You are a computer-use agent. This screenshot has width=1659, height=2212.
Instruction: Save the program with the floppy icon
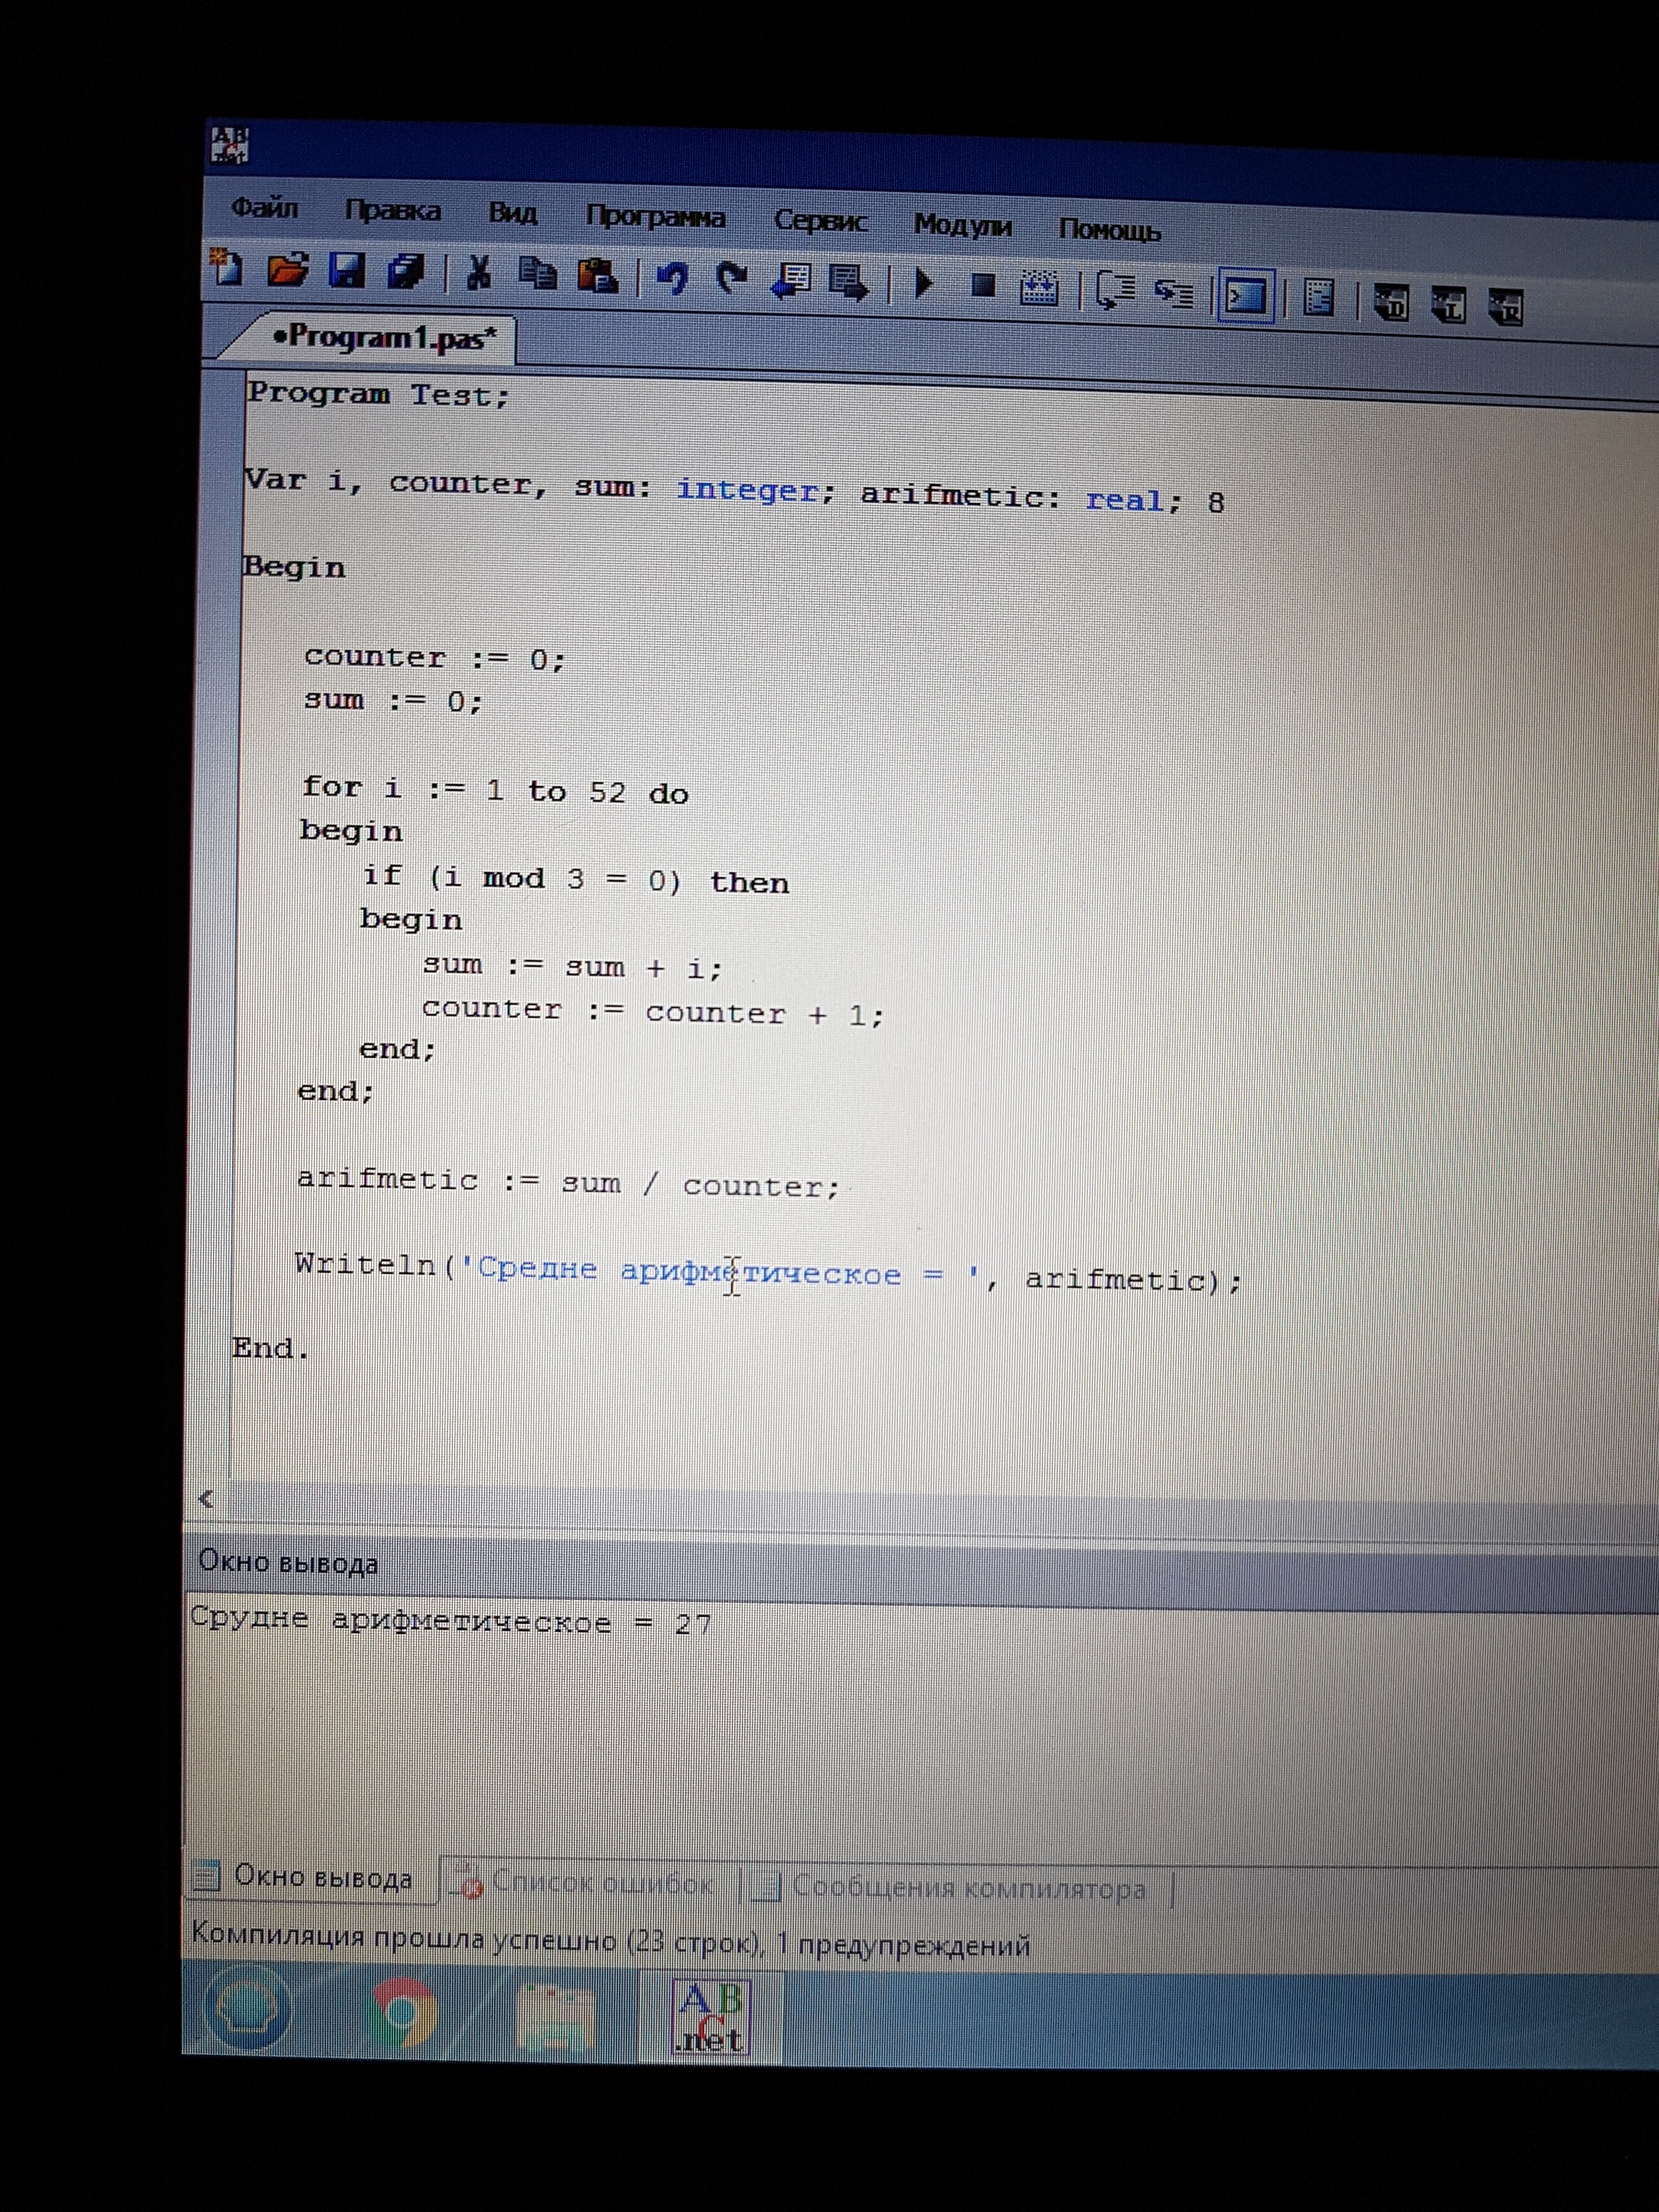[346, 271]
